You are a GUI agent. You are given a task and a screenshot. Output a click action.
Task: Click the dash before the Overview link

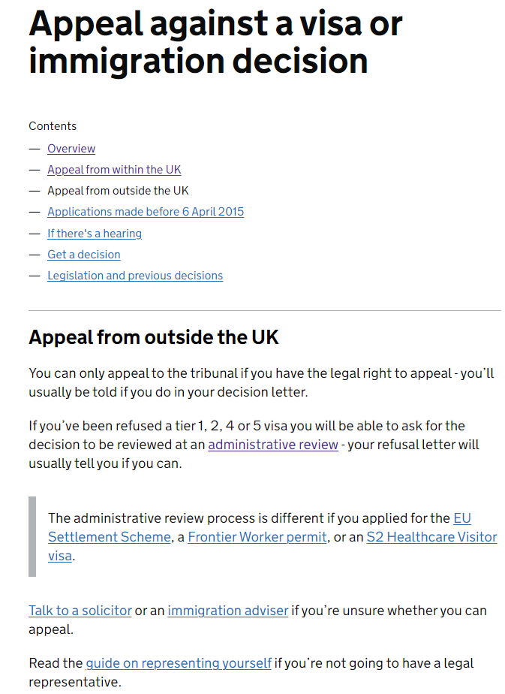(35, 149)
